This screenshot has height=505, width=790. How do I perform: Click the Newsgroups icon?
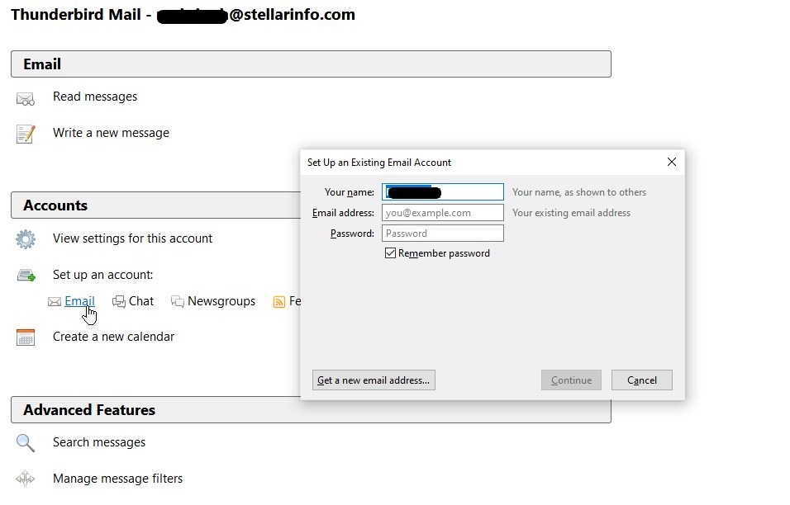coord(177,302)
